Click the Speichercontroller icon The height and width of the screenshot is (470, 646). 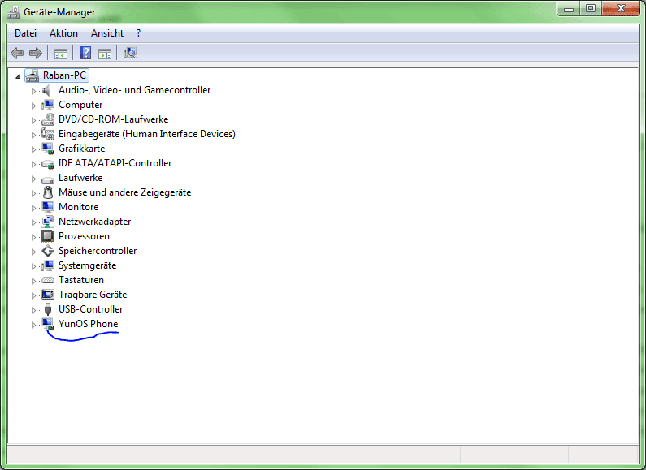[x=48, y=251]
